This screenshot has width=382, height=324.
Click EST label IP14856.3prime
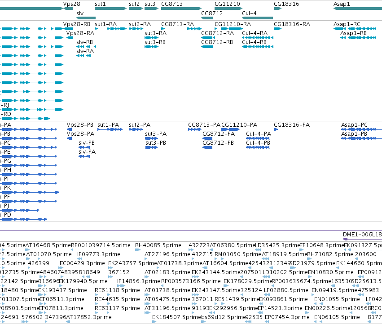point(139,281)
